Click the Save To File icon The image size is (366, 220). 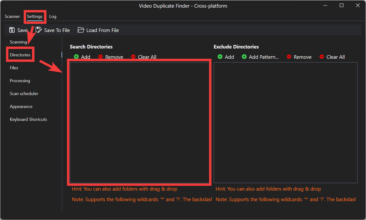point(39,30)
